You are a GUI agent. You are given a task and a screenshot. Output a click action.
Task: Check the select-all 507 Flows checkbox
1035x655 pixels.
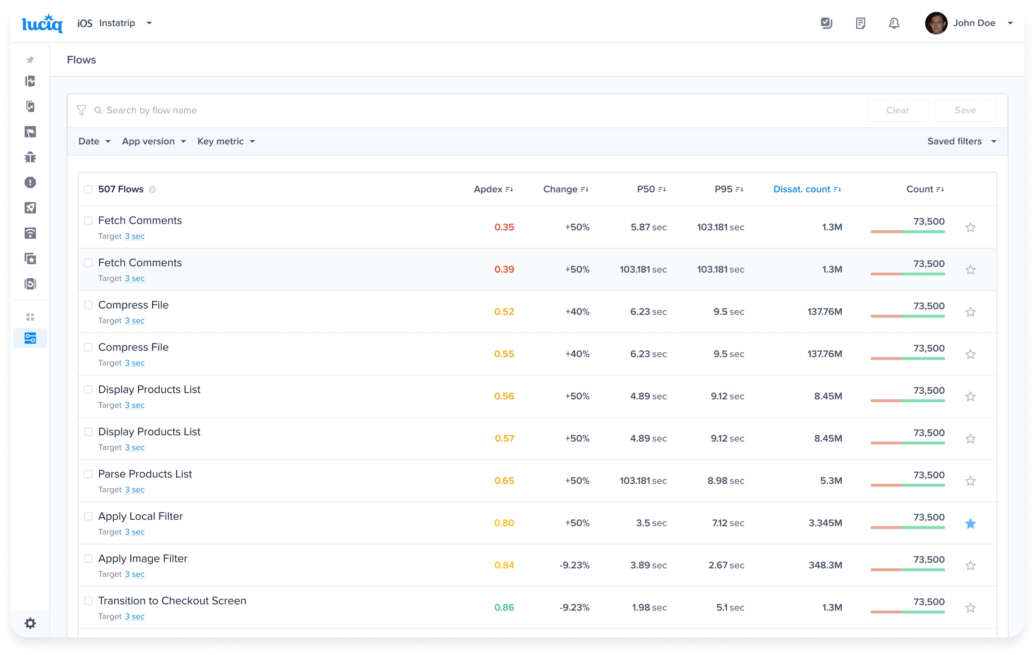tap(88, 189)
